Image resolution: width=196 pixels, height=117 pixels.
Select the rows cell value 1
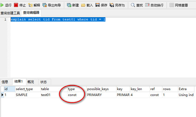tap(170, 95)
